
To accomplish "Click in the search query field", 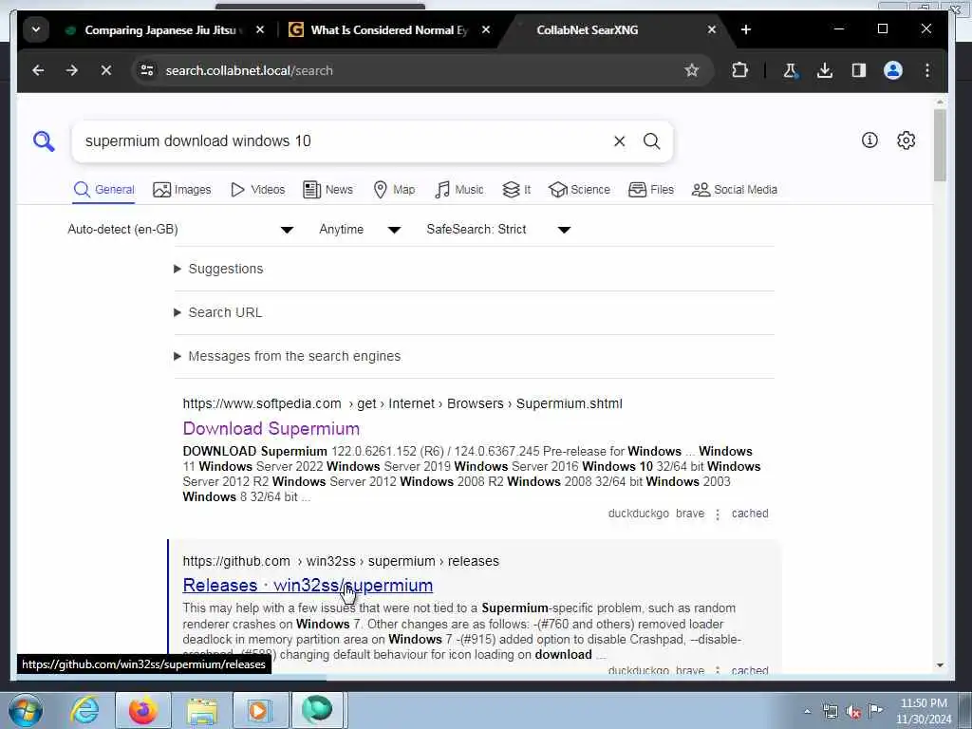I will 344,141.
